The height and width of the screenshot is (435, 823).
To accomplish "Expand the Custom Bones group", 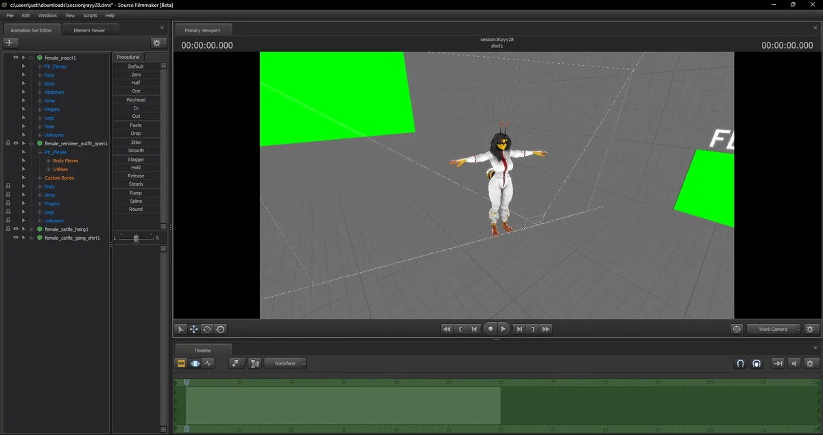I will [x=40, y=178].
